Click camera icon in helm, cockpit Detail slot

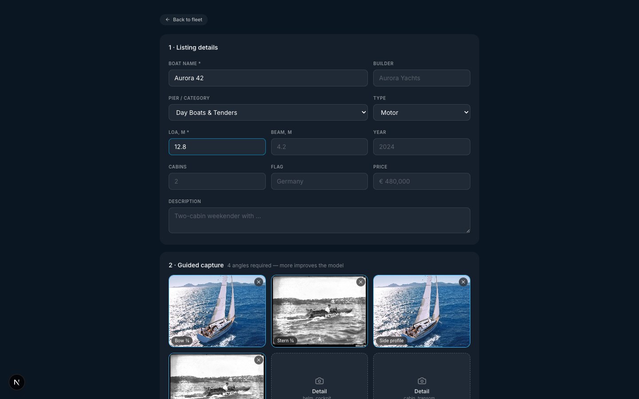(x=319, y=381)
